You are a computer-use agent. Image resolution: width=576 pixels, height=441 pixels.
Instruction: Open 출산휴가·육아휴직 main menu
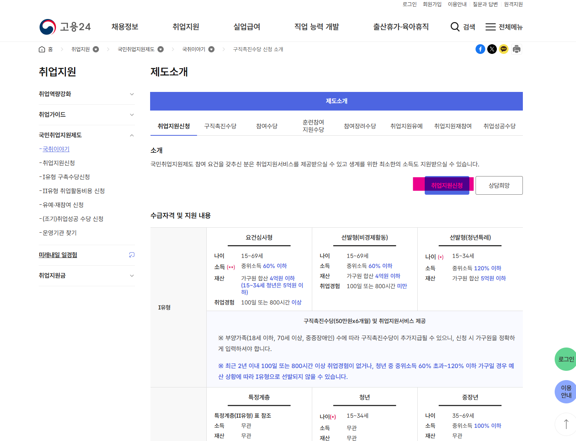coord(401,27)
